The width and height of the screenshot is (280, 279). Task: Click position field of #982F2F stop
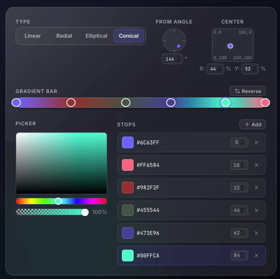click(239, 187)
